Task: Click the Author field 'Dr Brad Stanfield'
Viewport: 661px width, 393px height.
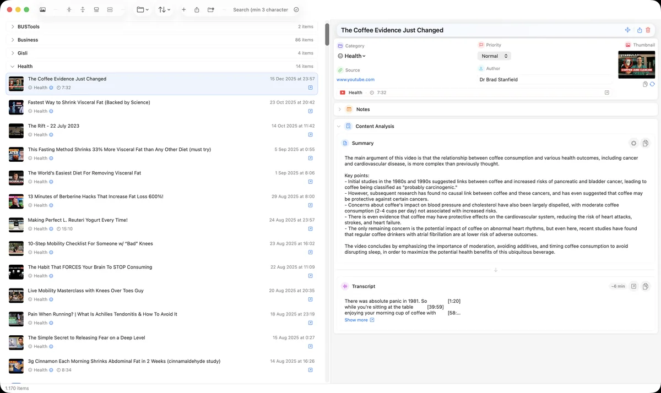Action: 545,80
